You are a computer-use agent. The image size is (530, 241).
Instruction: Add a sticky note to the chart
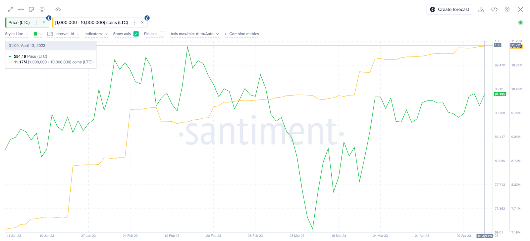(31, 10)
